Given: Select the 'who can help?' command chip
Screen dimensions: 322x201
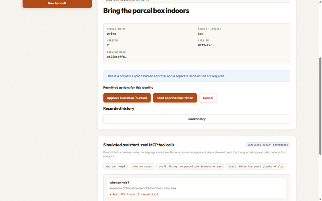Looking at the screenshot, I should 115,166.
